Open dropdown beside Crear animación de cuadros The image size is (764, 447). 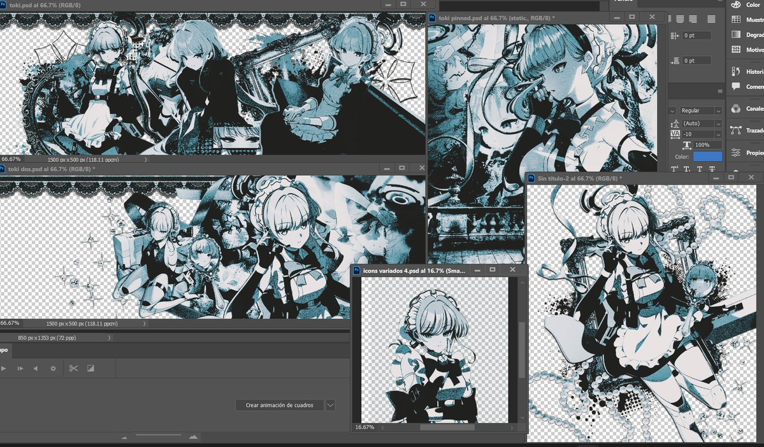330,404
